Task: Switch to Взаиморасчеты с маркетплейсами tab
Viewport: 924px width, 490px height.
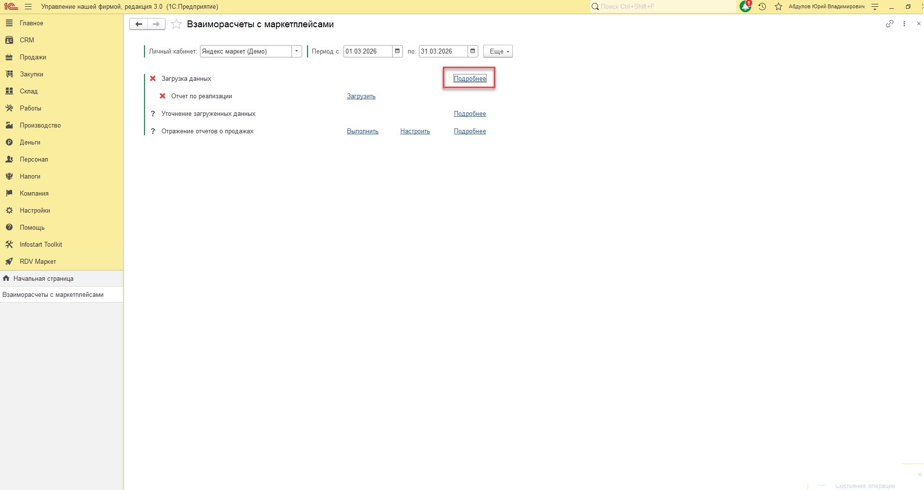Action: (61, 294)
